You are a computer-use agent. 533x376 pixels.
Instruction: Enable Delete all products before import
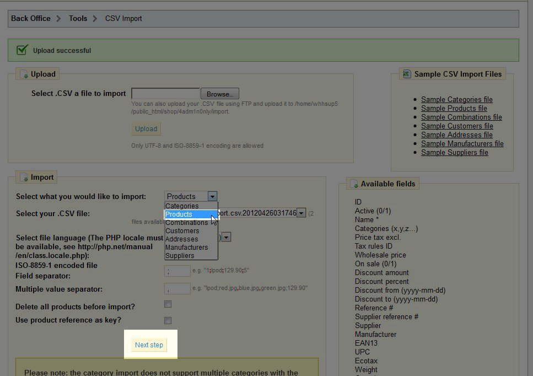(168, 304)
